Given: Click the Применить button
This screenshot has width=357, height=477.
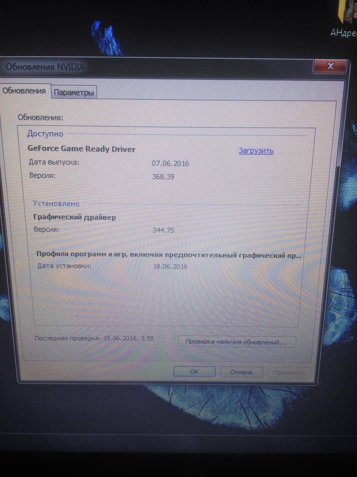Looking at the screenshot, I should point(288,373).
